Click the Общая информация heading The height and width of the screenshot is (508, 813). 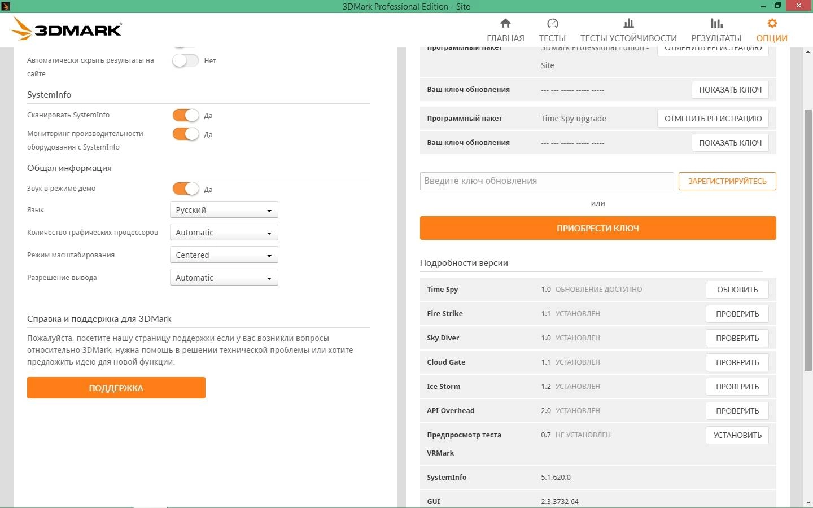tap(69, 168)
